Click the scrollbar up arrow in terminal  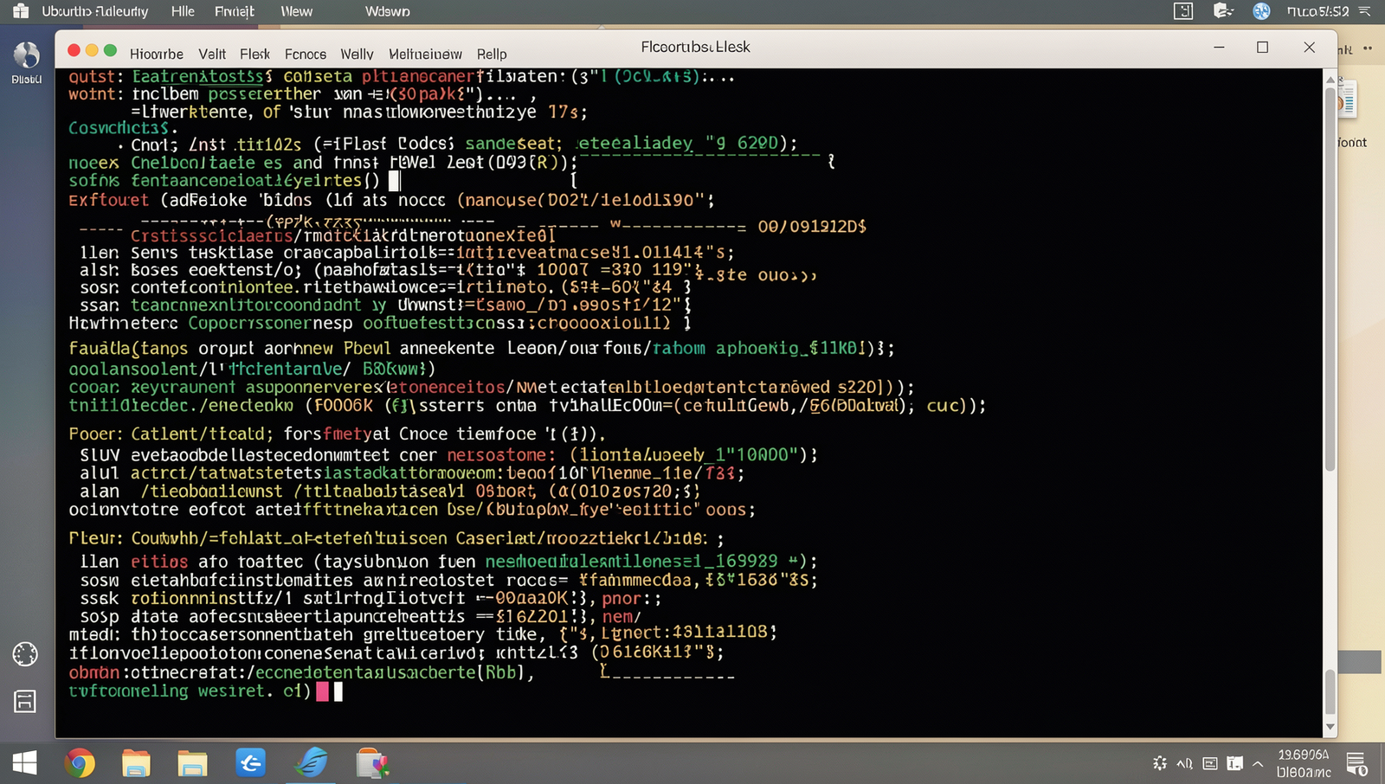click(1330, 80)
